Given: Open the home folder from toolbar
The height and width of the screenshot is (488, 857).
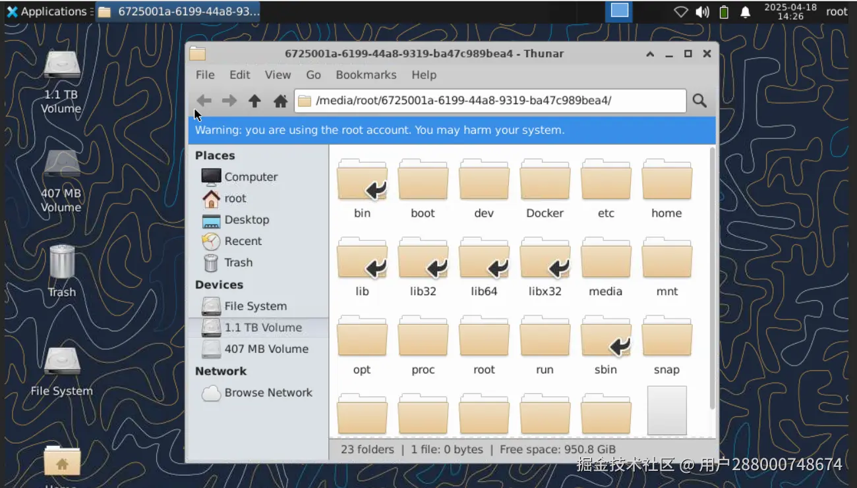Looking at the screenshot, I should point(280,101).
